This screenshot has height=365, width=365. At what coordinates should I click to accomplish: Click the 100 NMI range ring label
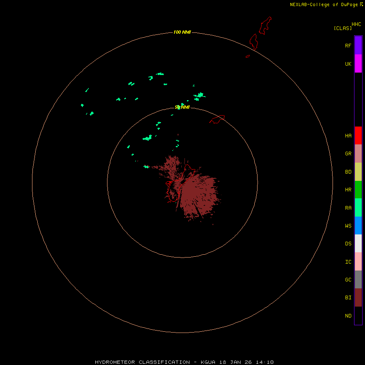tap(182, 32)
